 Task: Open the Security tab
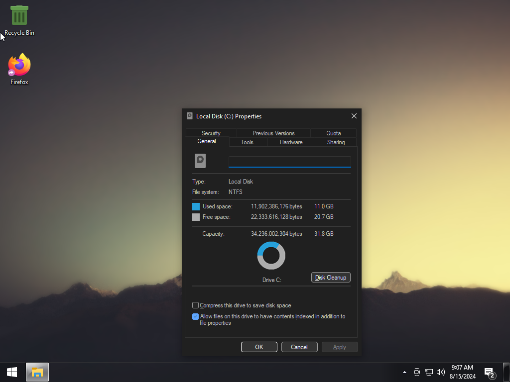[211, 133]
